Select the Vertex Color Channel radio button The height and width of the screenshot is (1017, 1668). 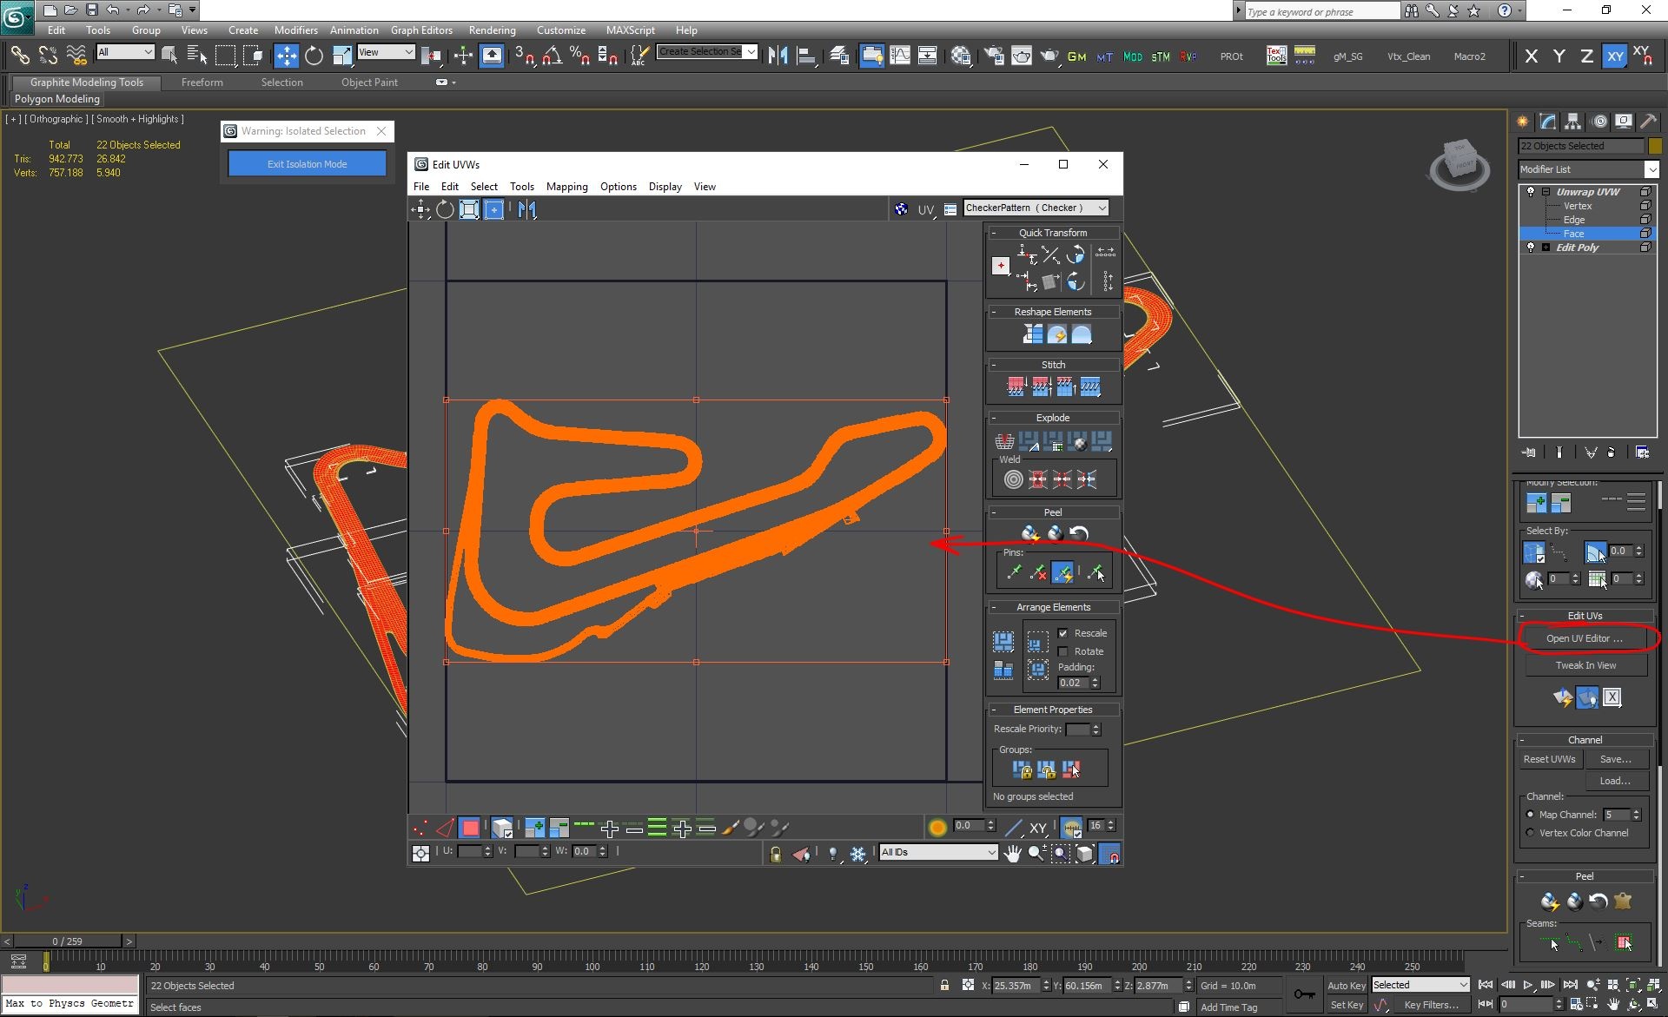pos(1530,833)
